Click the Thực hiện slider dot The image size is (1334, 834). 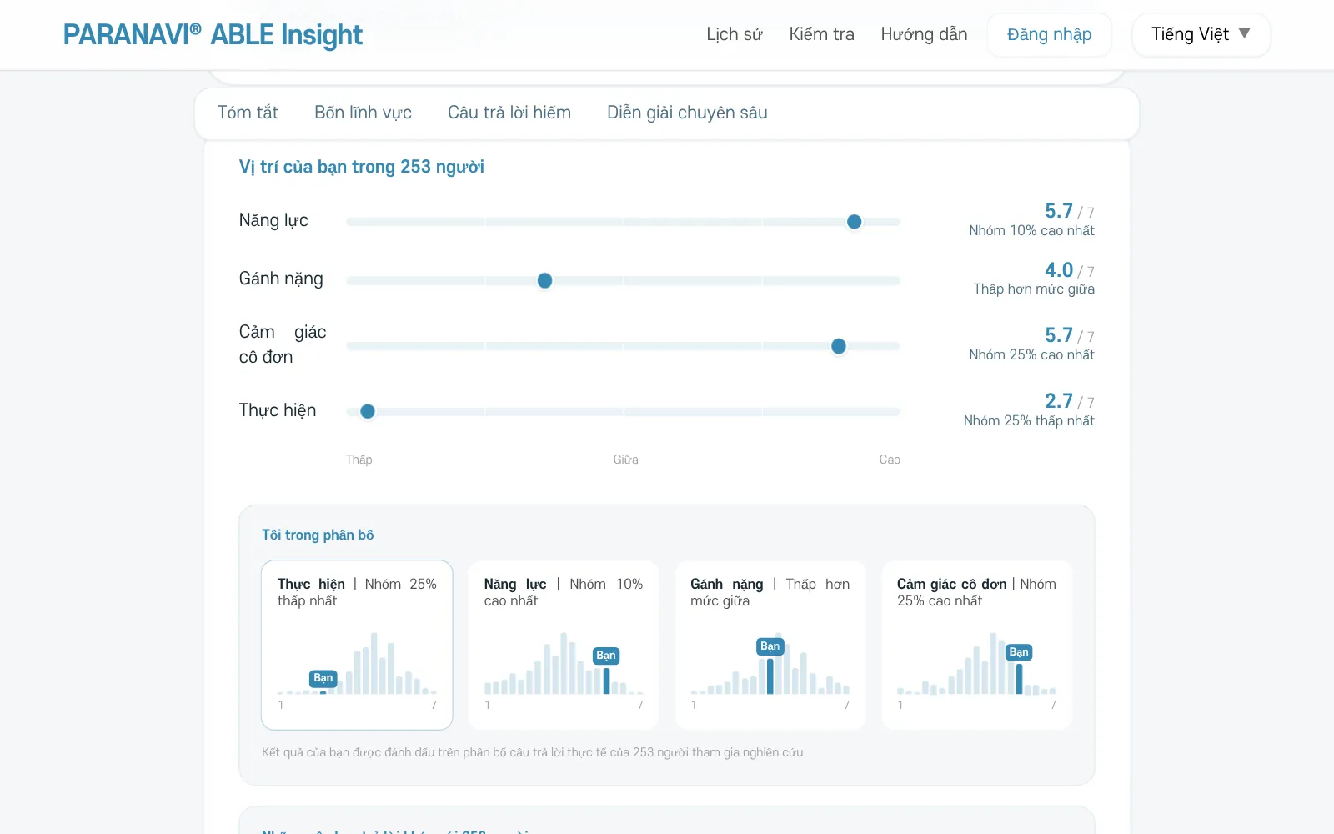click(368, 411)
